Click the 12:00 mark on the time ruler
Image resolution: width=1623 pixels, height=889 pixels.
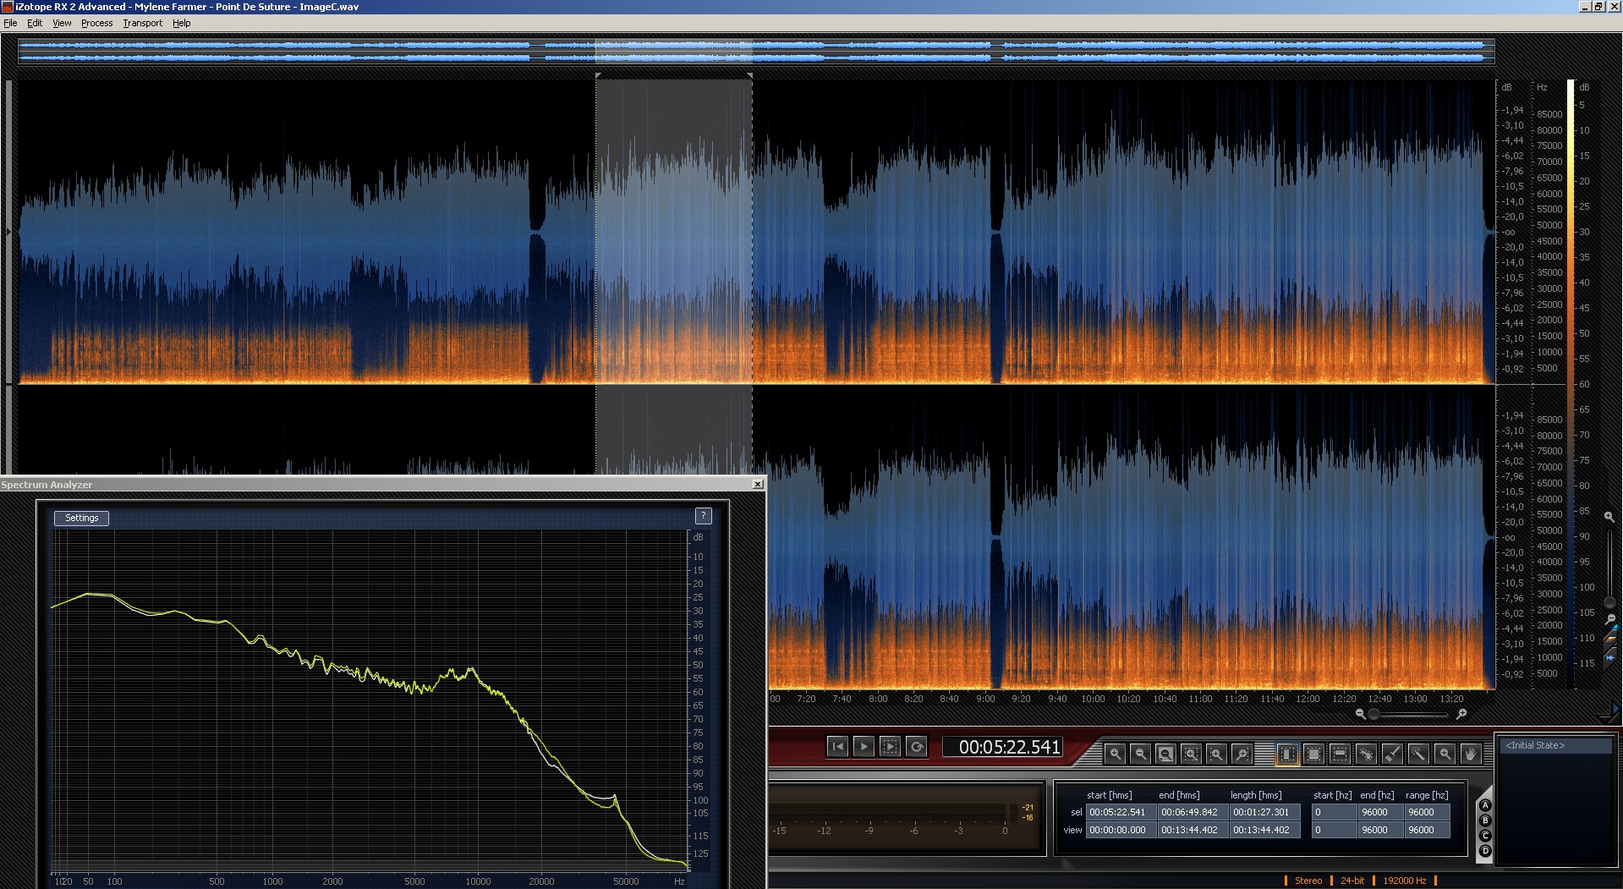click(1308, 699)
